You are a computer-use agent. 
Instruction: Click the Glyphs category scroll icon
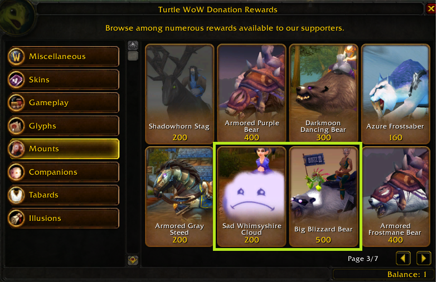(x=16, y=126)
